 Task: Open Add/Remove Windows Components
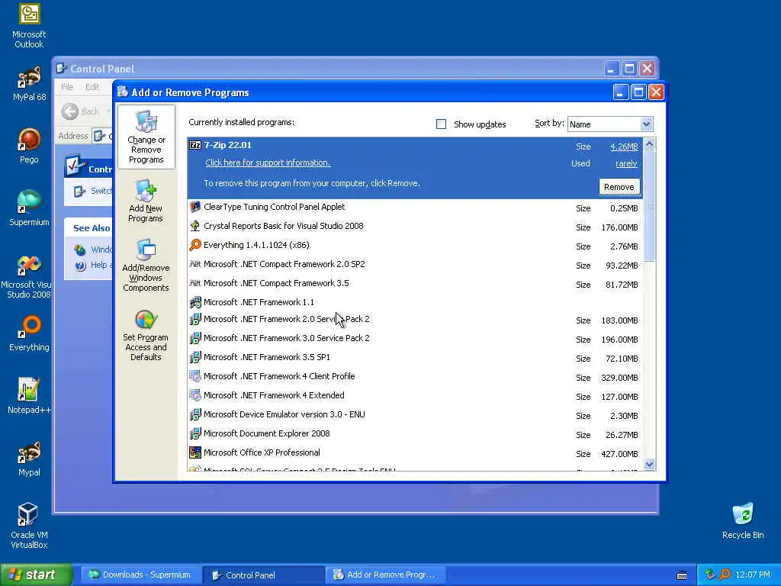(146, 265)
